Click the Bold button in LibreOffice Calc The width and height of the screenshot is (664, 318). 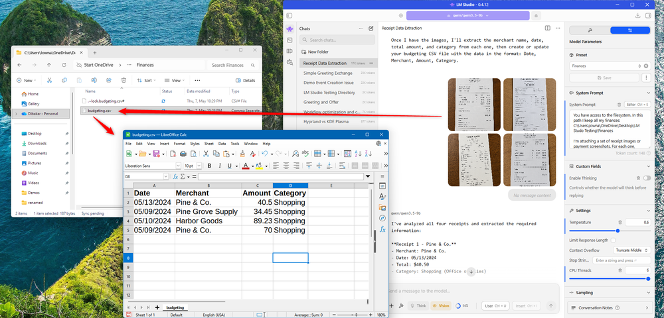pos(209,166)
